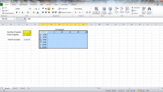The height and width of the screenshot is (92, 163).
Task: Open Format as Table gallery
Action: click(104, 11)
